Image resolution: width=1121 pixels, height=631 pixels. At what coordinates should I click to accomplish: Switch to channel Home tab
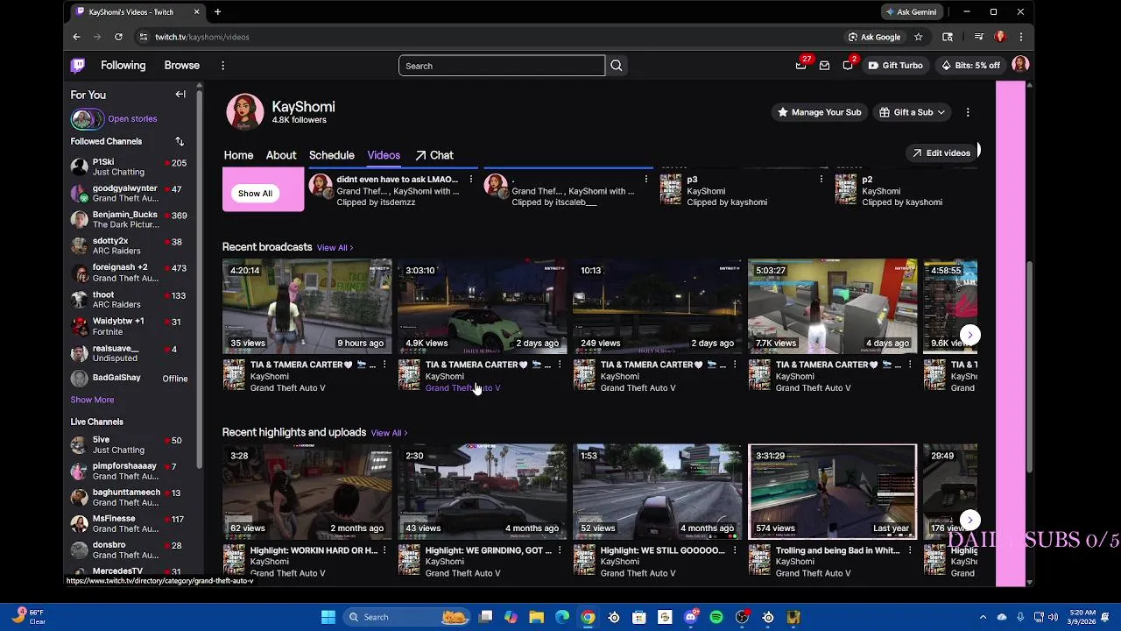(238, 155)
